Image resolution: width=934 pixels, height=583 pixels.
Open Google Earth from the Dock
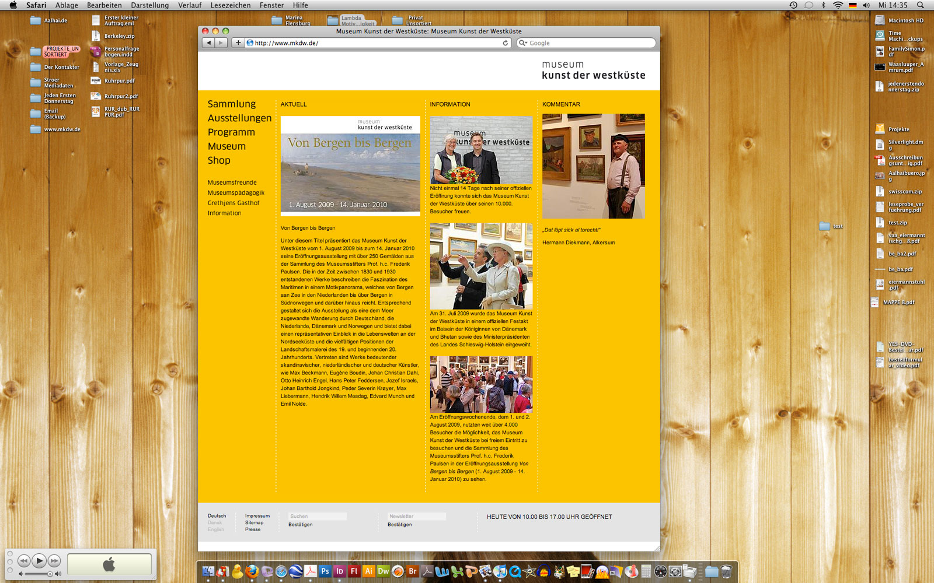click(x=296, y=571)
